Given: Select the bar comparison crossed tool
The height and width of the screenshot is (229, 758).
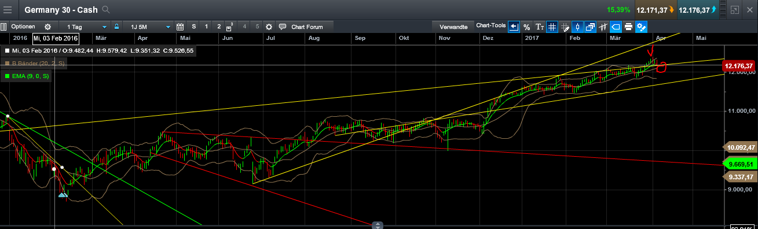Looking at the screenshot, I should coord(603,27).
